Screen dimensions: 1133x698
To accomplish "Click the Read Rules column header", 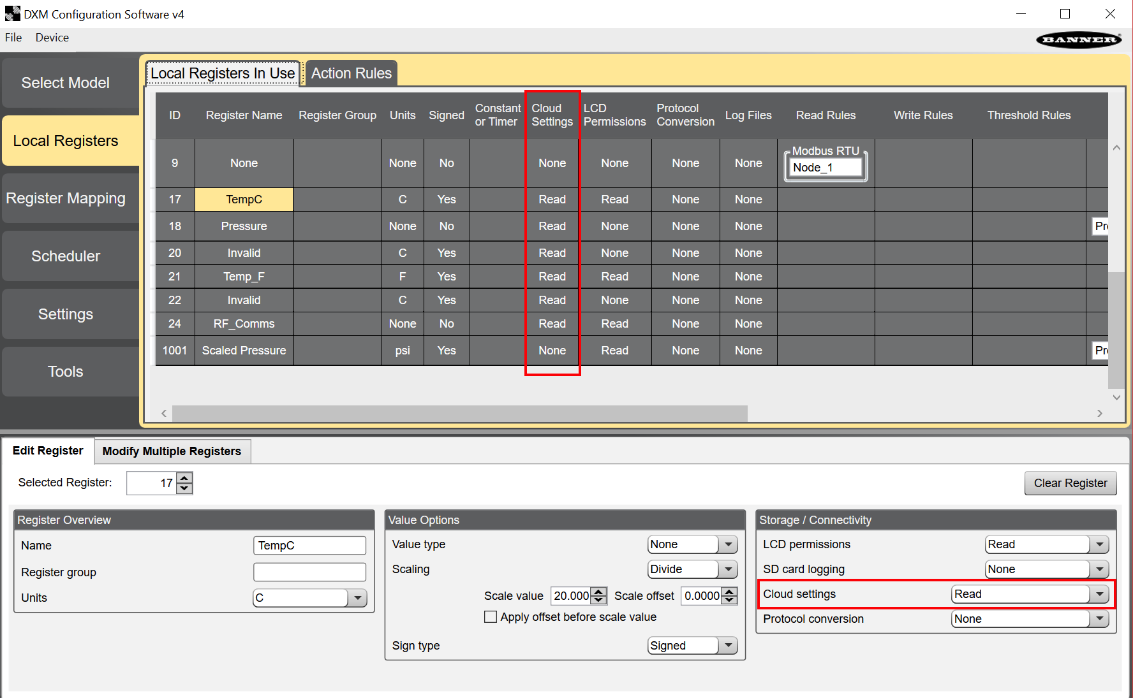I will pyautogui.click(x=826, y=115).
